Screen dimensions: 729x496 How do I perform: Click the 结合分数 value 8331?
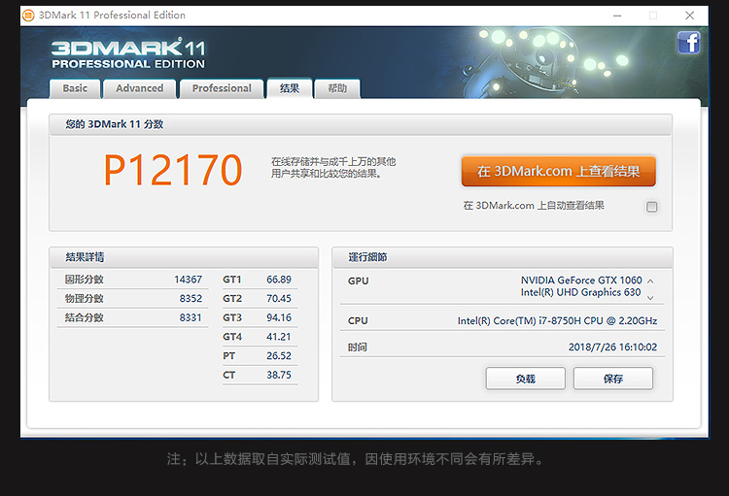pyautogui.click(x=191, y=317)
